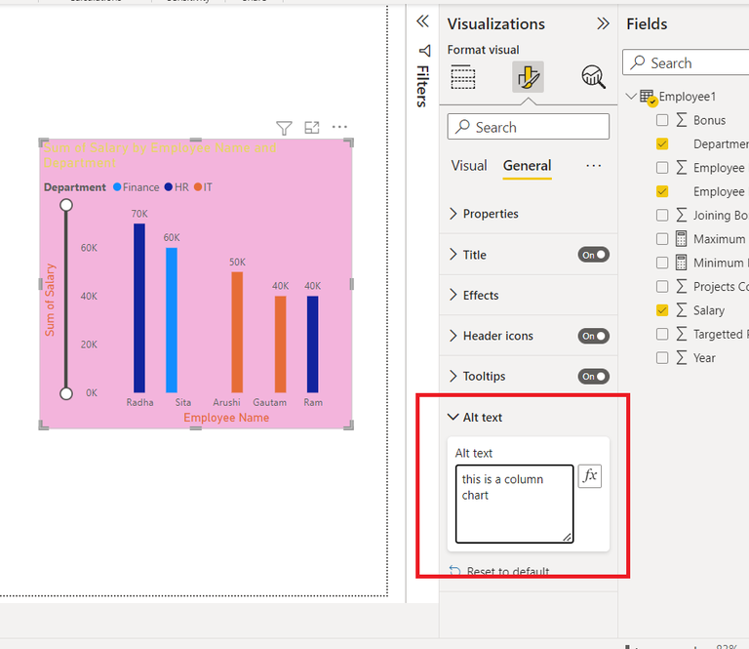This screenshot has width=749, height=649.
Task: Switch to the Visual tab
Action: [469, 166]
